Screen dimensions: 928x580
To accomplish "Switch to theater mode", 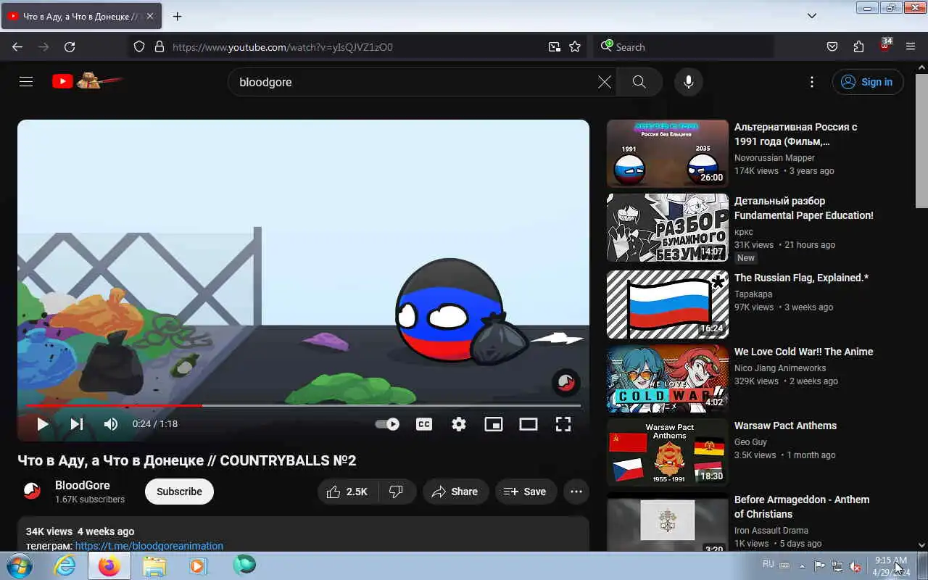I will pyautogui.click(x=529, y=424).
